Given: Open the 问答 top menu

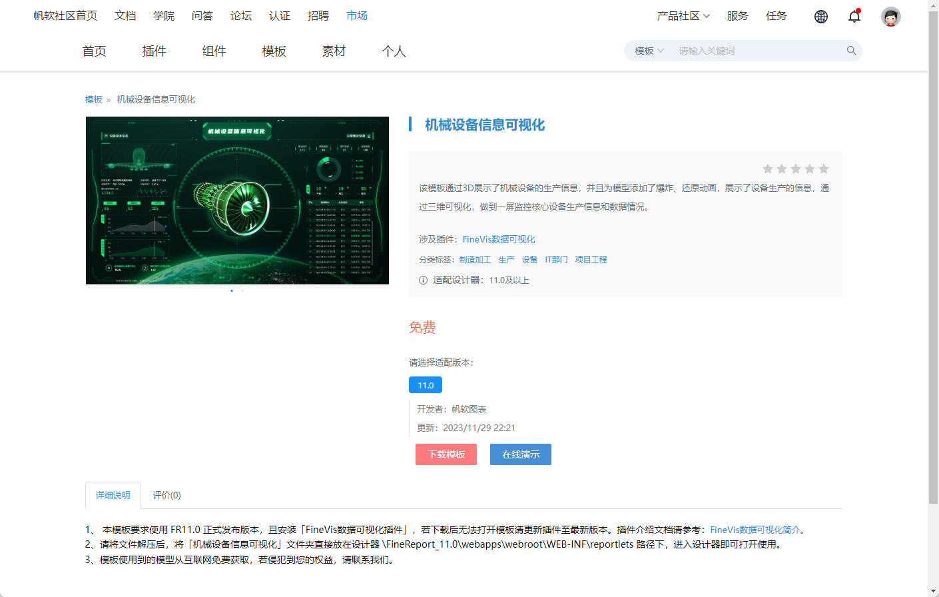Looking at the screenshot, I should click(202, 16).
